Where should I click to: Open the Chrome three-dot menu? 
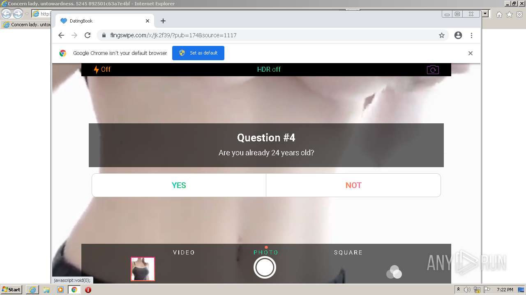coord(471,35)
